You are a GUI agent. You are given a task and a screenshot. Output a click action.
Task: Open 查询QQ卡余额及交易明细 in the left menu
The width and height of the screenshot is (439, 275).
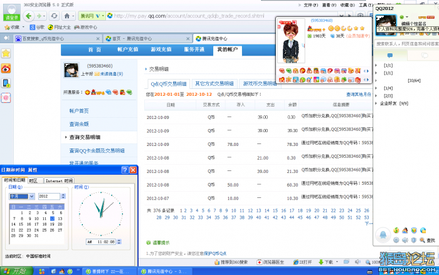[x=97, y=150]
